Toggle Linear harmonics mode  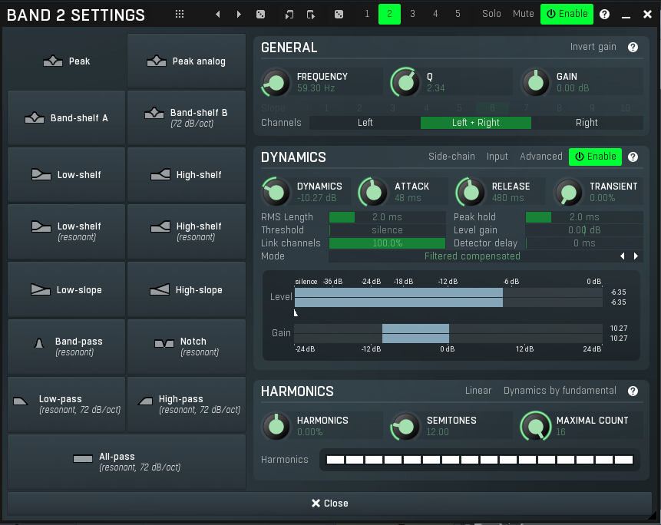point(478,391)
